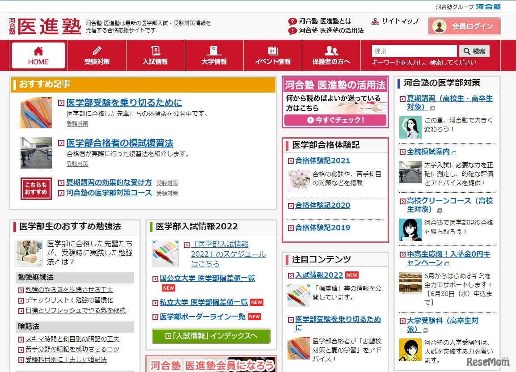This screenshot has width=516, height=372.
Task: Click the classroom thumbnail beside 医学部合格者の模試復習法
Action: 36,153
